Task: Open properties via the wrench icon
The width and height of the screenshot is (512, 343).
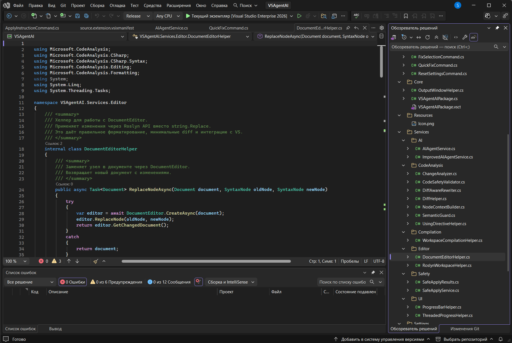Action: coord(465,37)
